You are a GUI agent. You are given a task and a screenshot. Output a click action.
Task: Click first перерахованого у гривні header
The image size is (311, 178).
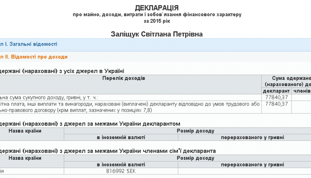[253, 137]
